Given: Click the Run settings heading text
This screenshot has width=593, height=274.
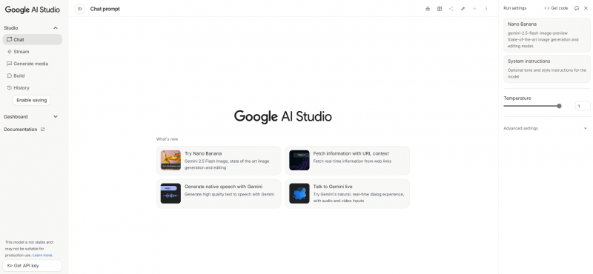Looking at the screenshot, I should [x=514, y=8].
